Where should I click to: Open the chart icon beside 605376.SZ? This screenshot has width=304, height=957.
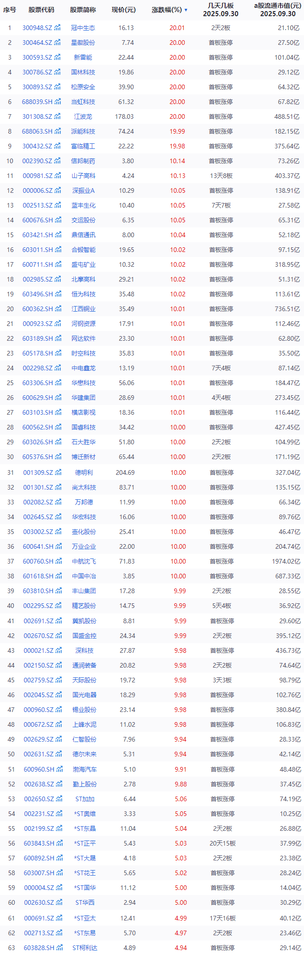(58, 457)
